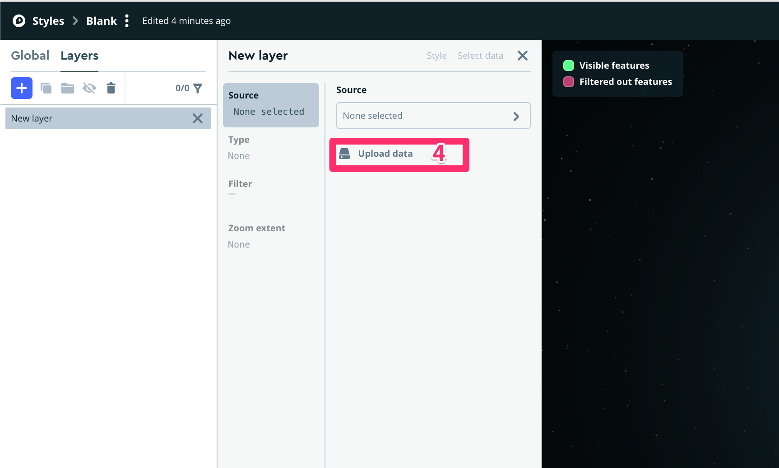The height and width of the screenshot is (468, 779).
Task: Click the delete layer trash icon
Action: point(111,88)
